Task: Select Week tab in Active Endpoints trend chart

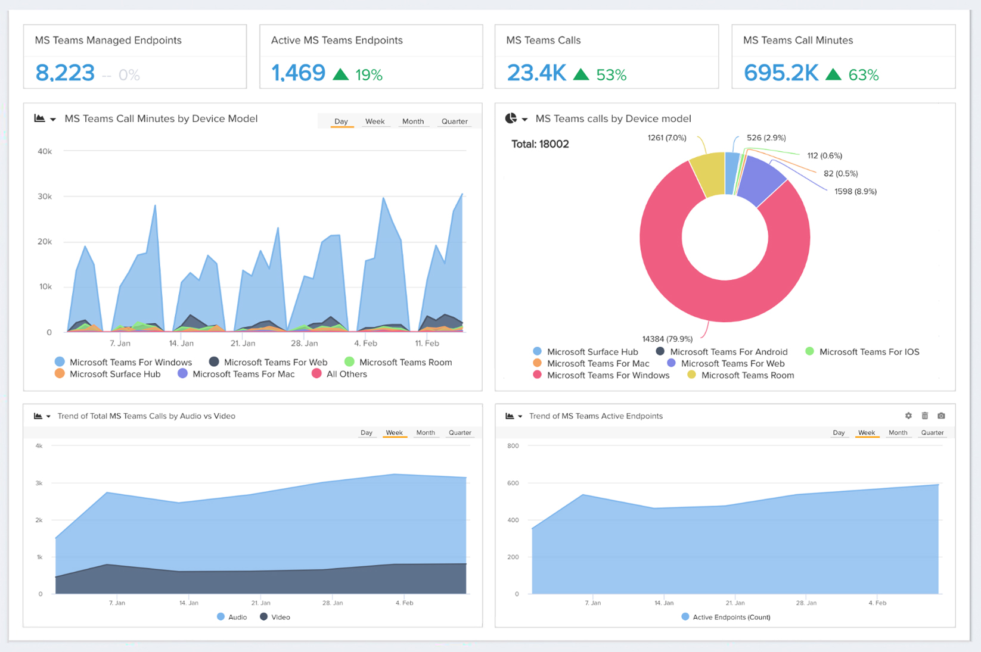Action: pos(867,433)
